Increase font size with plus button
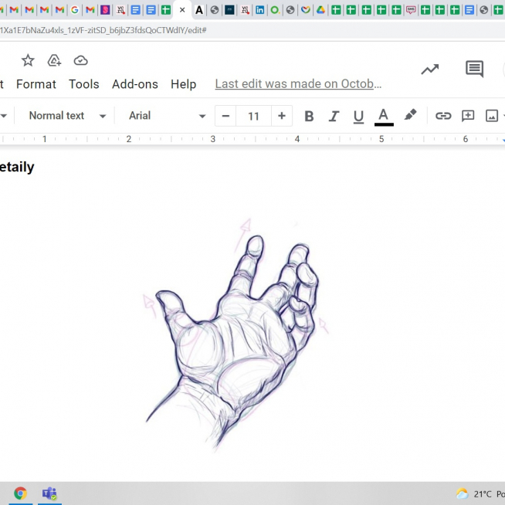 pos(282,116)
